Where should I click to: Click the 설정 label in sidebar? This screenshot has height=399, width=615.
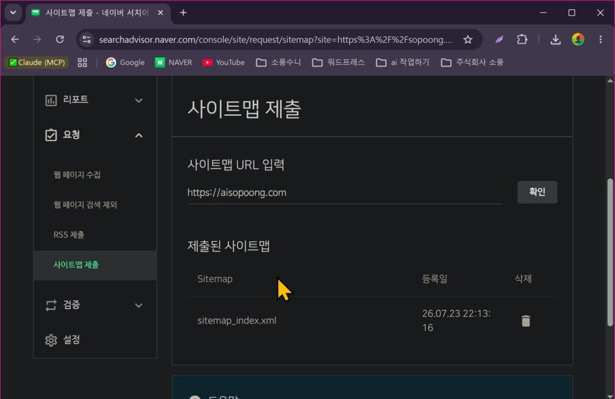tap(71, 340)
